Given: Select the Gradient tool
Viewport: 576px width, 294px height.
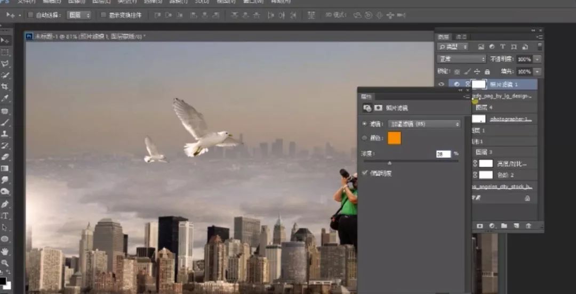Looking at the screenshot, I should pos(5,168).
